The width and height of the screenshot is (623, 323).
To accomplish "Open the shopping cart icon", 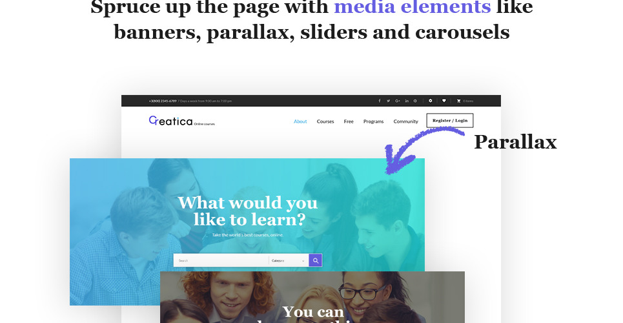I will (459, 101).
